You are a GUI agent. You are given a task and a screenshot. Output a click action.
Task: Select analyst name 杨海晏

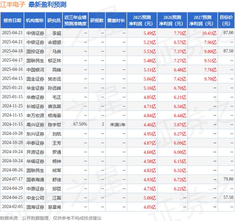point(54,116)
